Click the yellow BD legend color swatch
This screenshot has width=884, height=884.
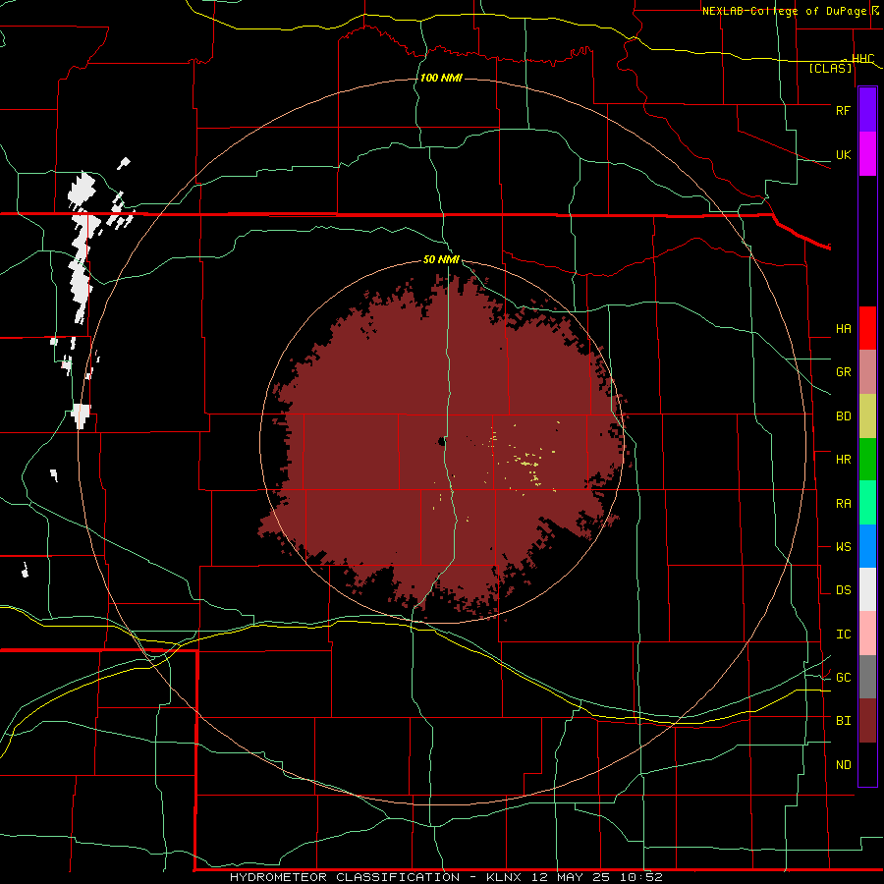click(x=867, y=416)
